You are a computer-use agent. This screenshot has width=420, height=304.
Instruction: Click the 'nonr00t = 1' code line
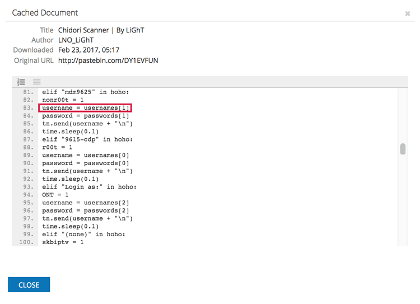63,100
